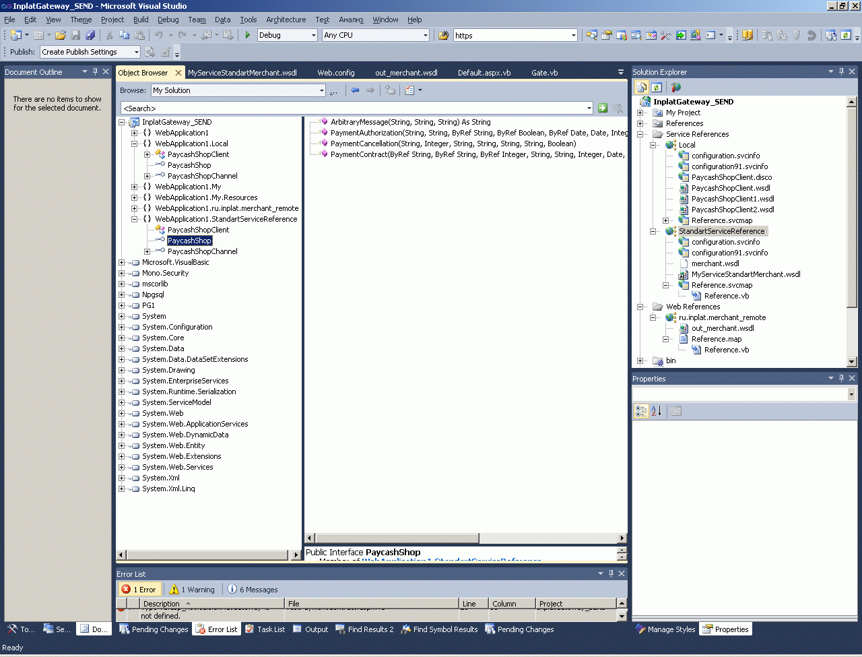The height and width of the screenshot is (657, 862).
Task: Toggle the 1 Warning filter button
Action: pyautogui.click(x=192, y=589)
